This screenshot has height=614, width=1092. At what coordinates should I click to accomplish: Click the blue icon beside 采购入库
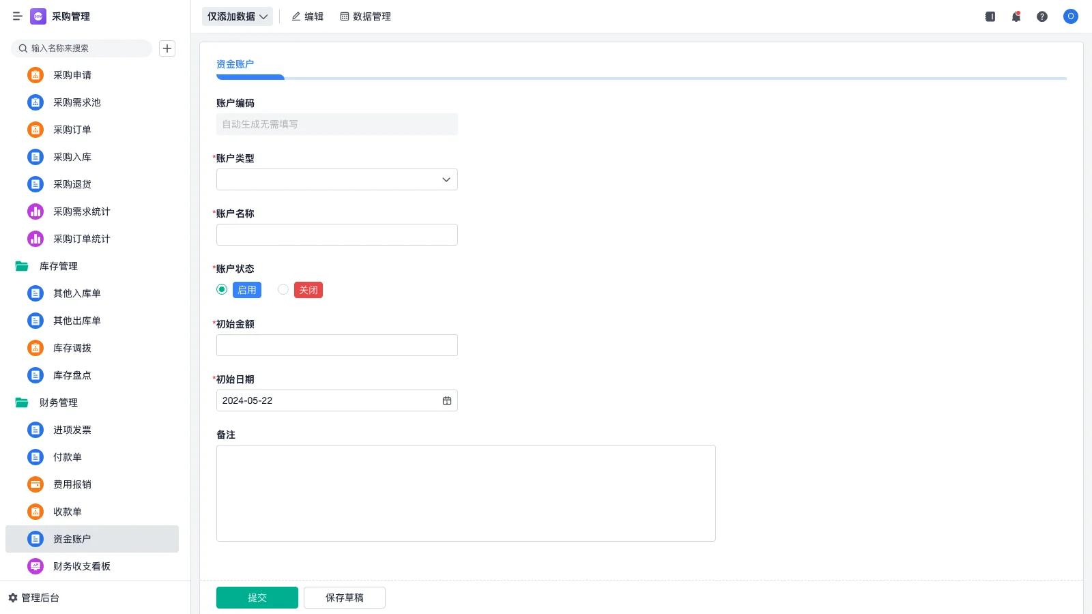pos(35,157)
